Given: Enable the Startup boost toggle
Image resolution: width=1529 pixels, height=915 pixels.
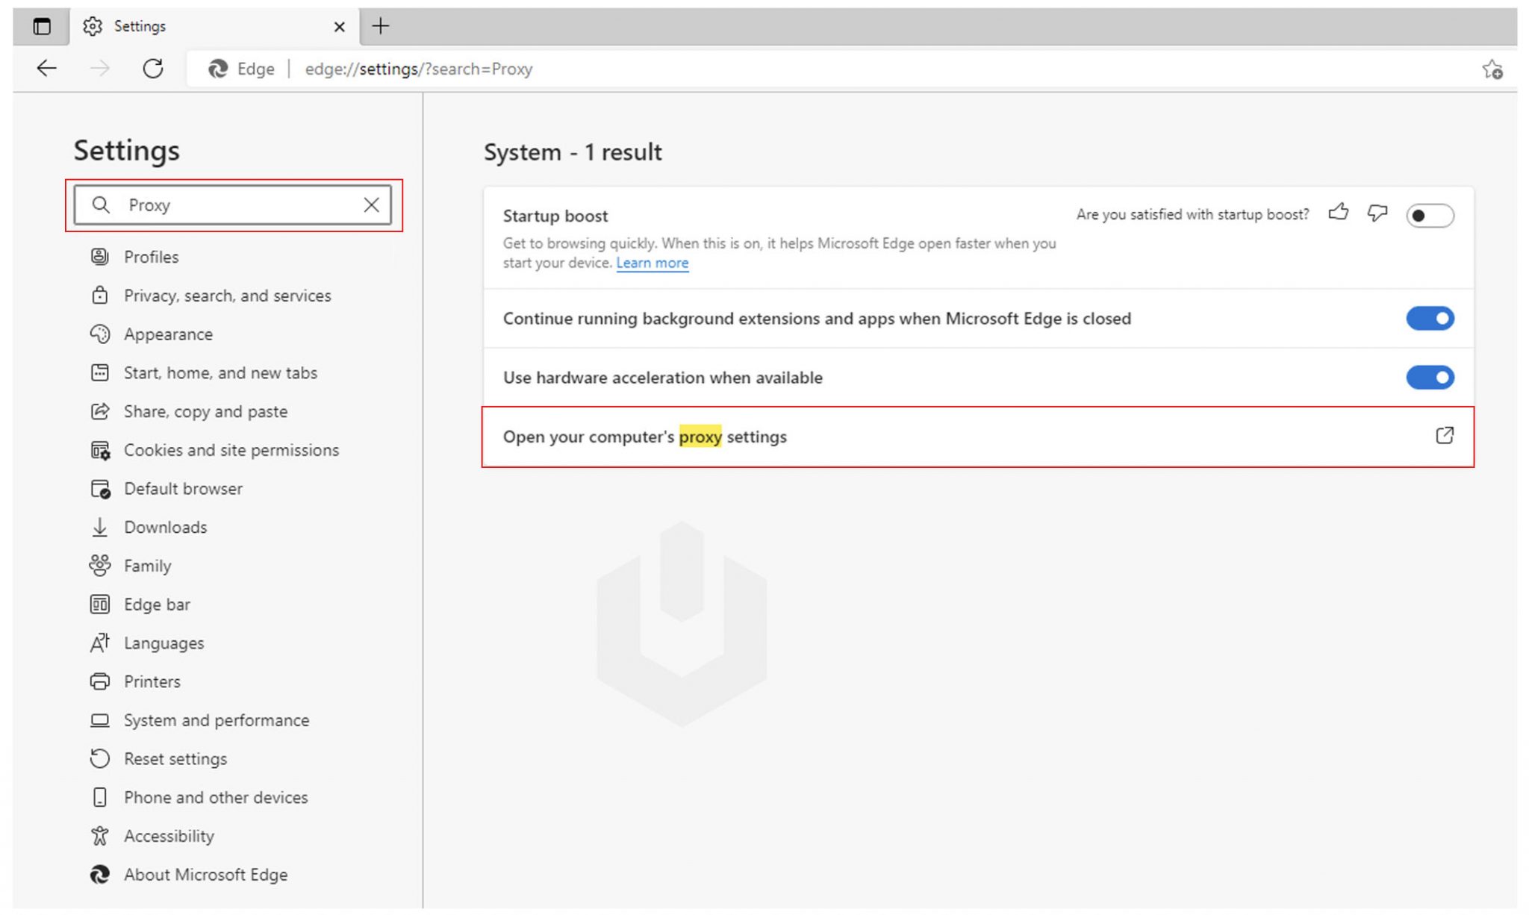Looking at the screenshot, I should (1429, 215).
